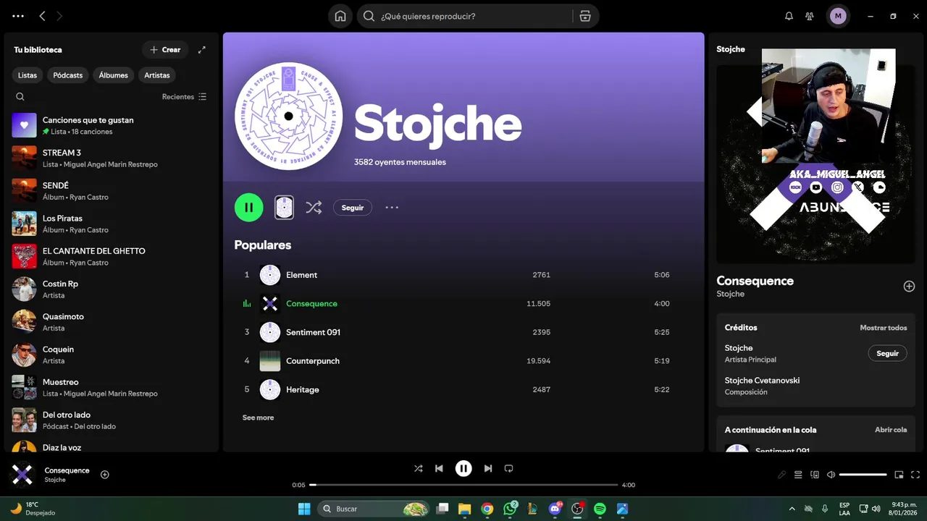Open the Stojche artist profile picture
This screenshot has width=927, height=521.
point(289,116)
